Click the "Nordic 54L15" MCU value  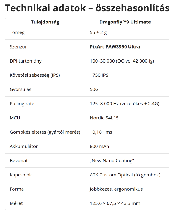click(x=104, y=118)
